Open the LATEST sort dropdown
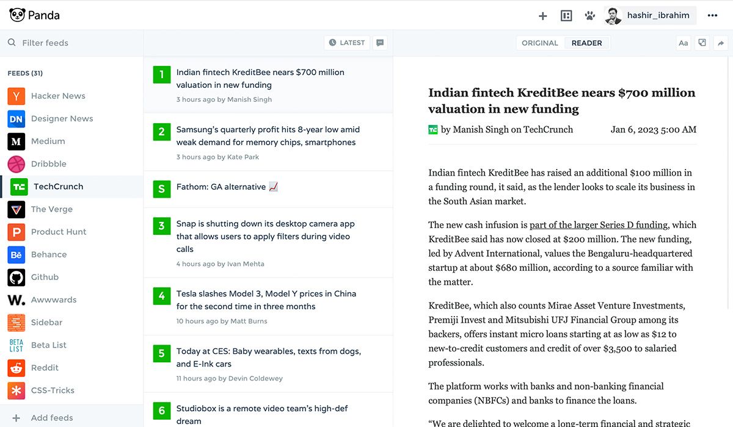Screen dimensions: 733x427 [346, 43]
